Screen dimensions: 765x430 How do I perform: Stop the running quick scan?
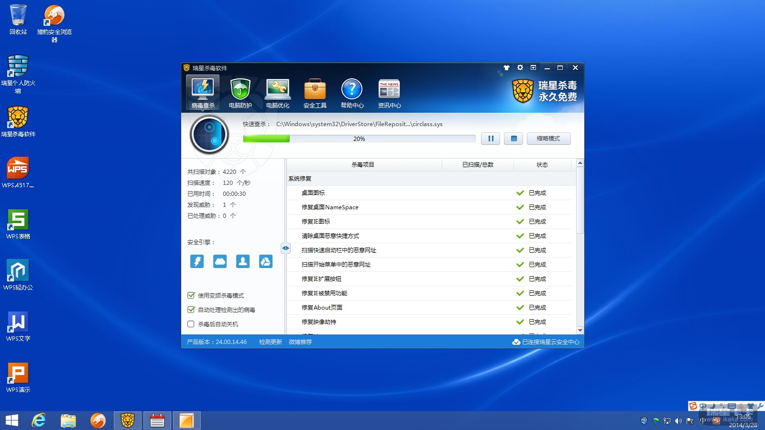click(514, 139)
